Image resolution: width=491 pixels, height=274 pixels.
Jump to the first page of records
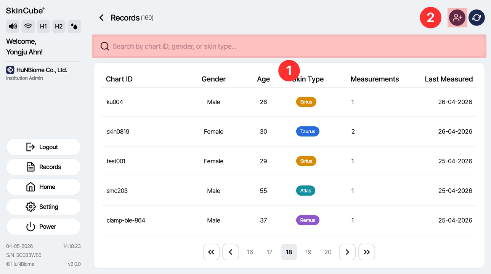211,252
